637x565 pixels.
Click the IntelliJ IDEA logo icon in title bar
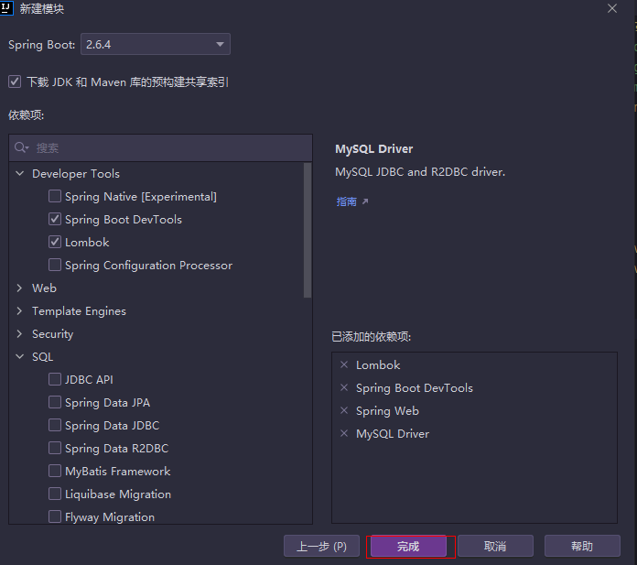coord(6,7)
